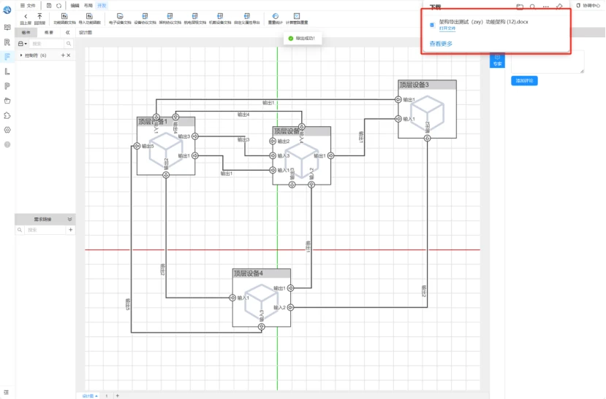Click the package box icon in the sidebar
This screenshot has height=399, width=606.
(7, 101)
